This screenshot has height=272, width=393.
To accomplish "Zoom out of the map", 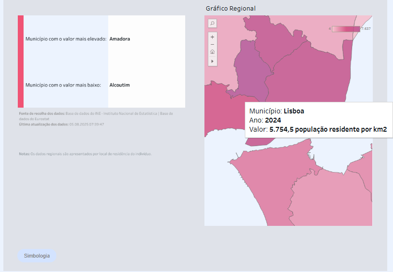I will point(213,44).
